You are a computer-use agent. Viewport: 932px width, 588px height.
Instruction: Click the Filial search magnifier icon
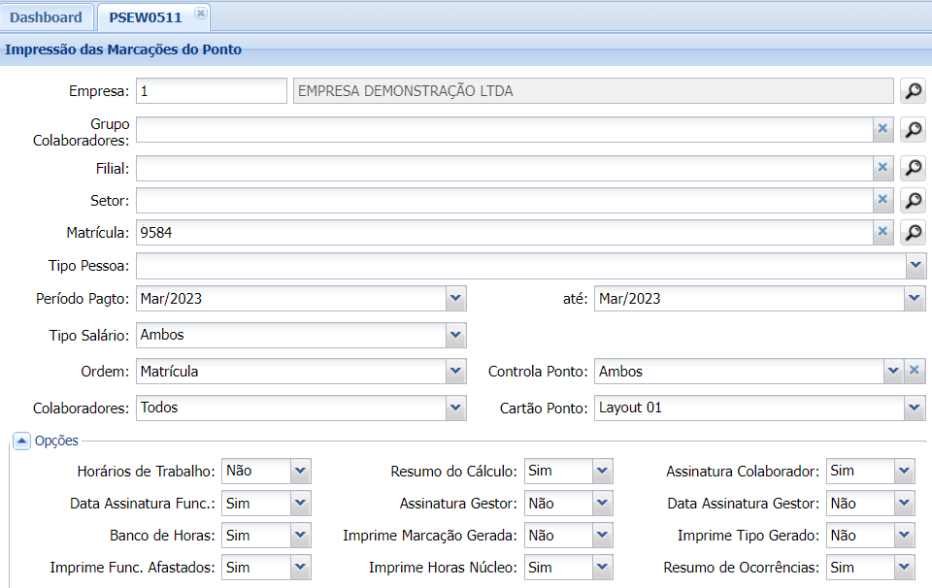point(913,168)
